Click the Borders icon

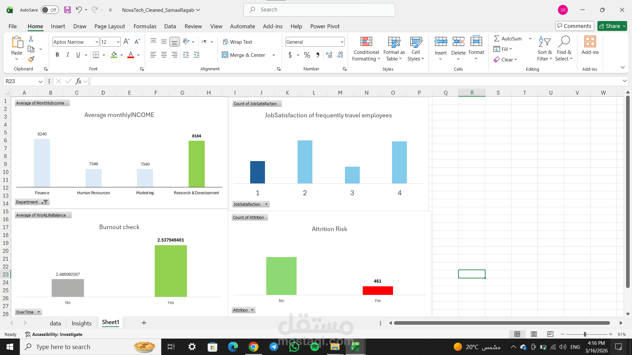(x=96, y=55)
